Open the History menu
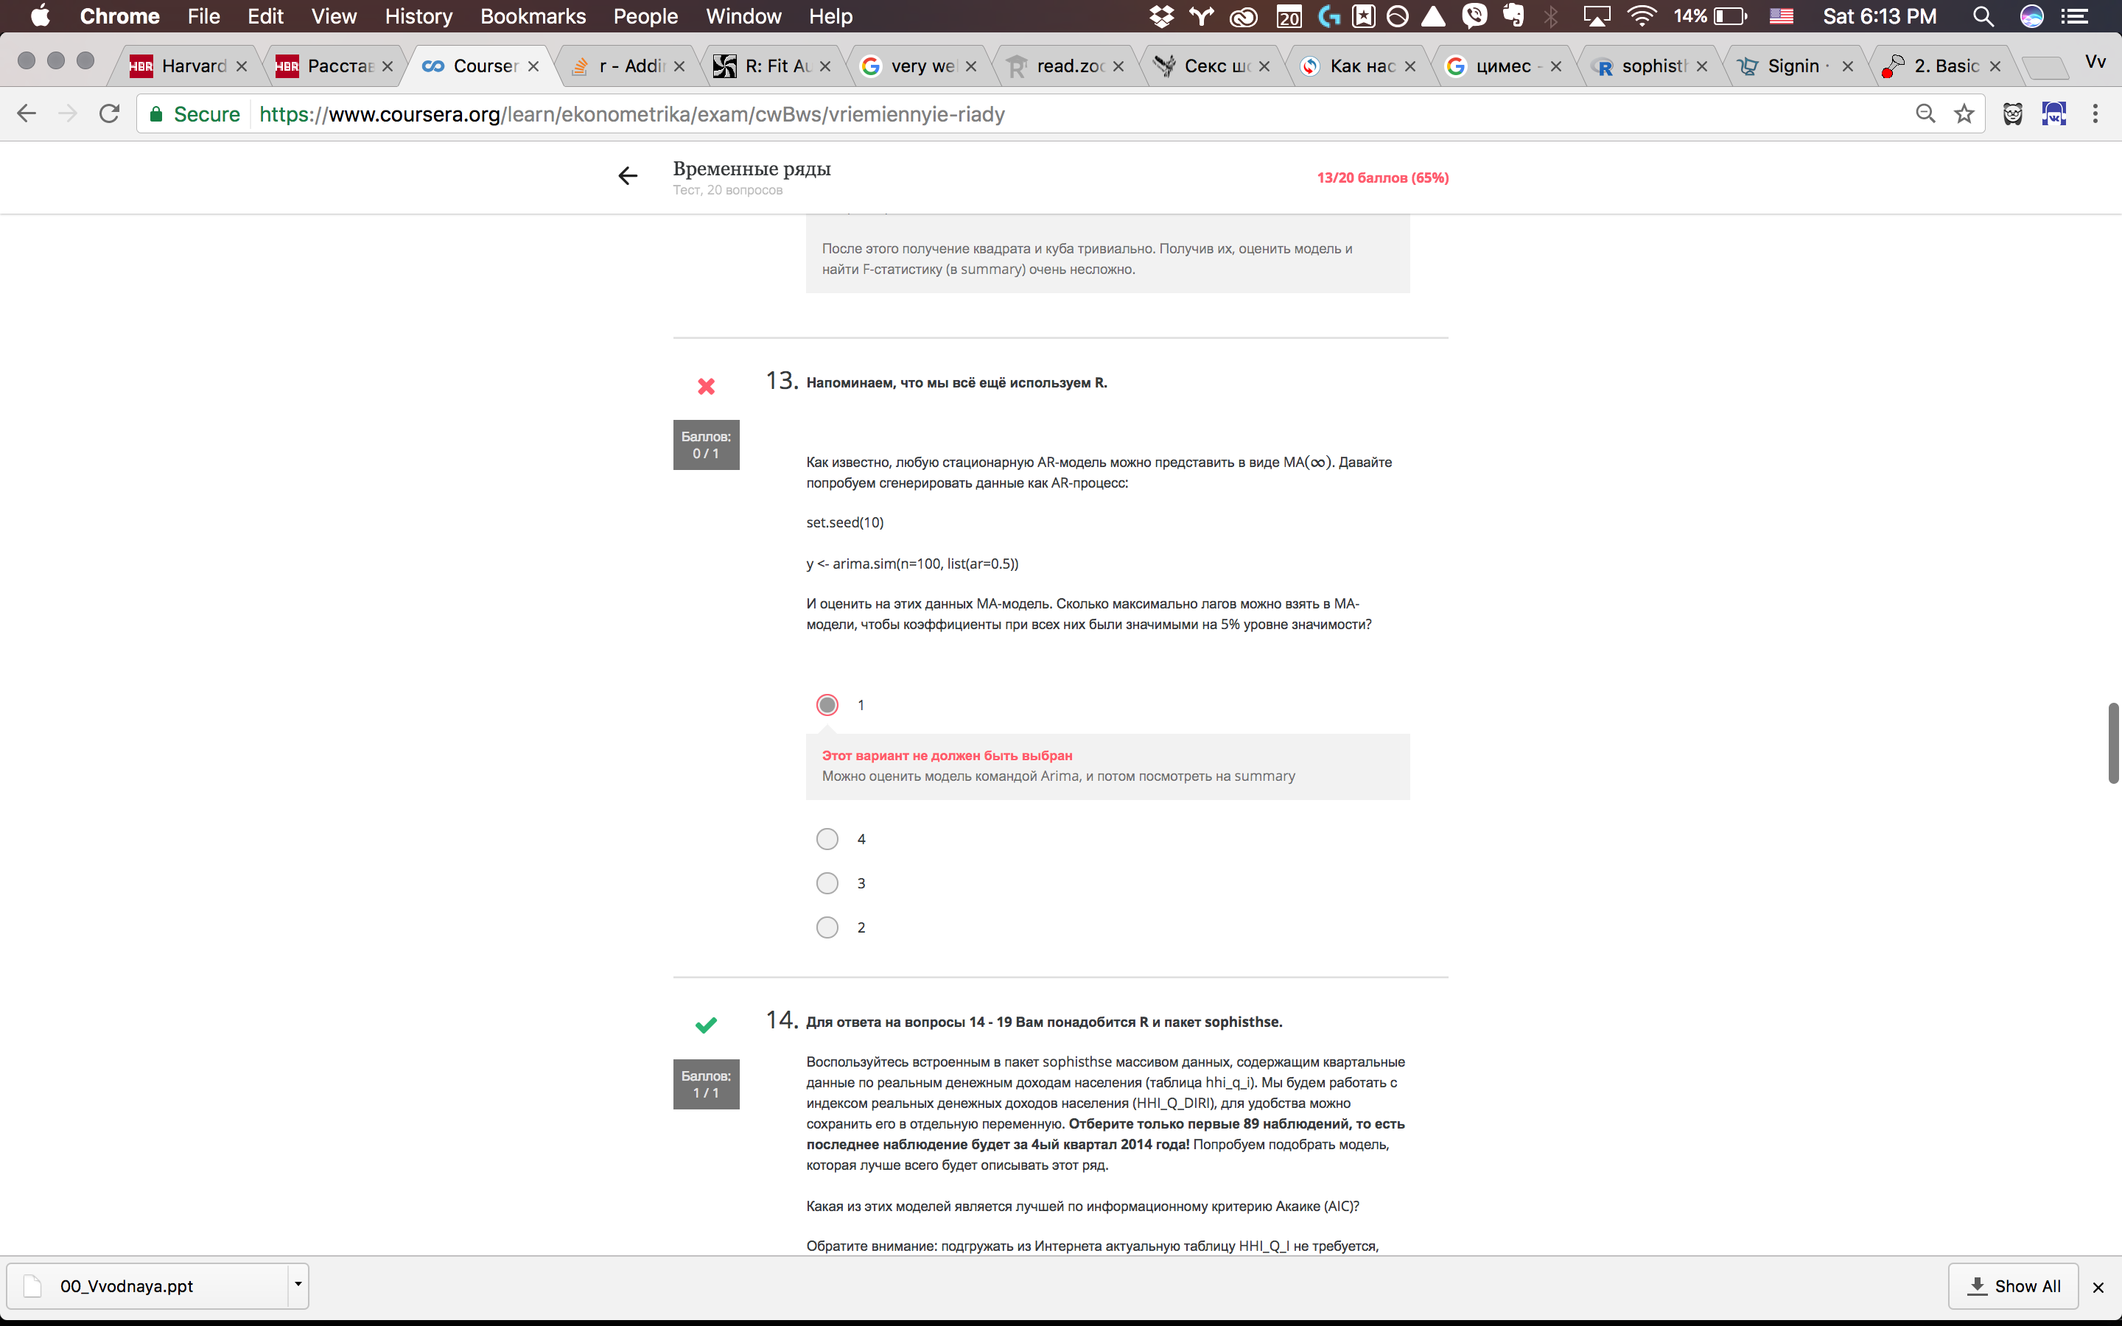Image resolution: width=2122 pixels, height=1326 pixels. coord(419,17)
